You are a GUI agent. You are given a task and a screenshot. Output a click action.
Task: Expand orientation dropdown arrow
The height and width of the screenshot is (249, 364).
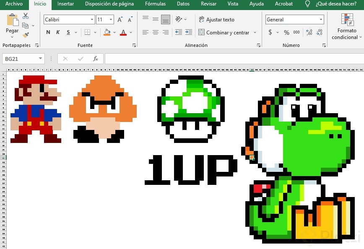185,19
